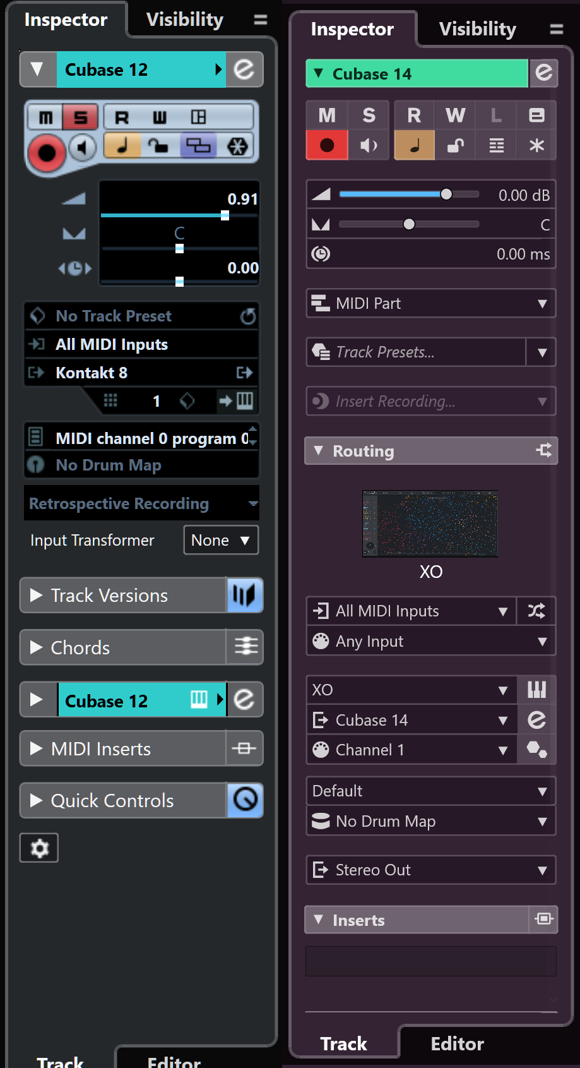
Task: Collapse the Routing section in Cubase 14
Action: (319, 451)
